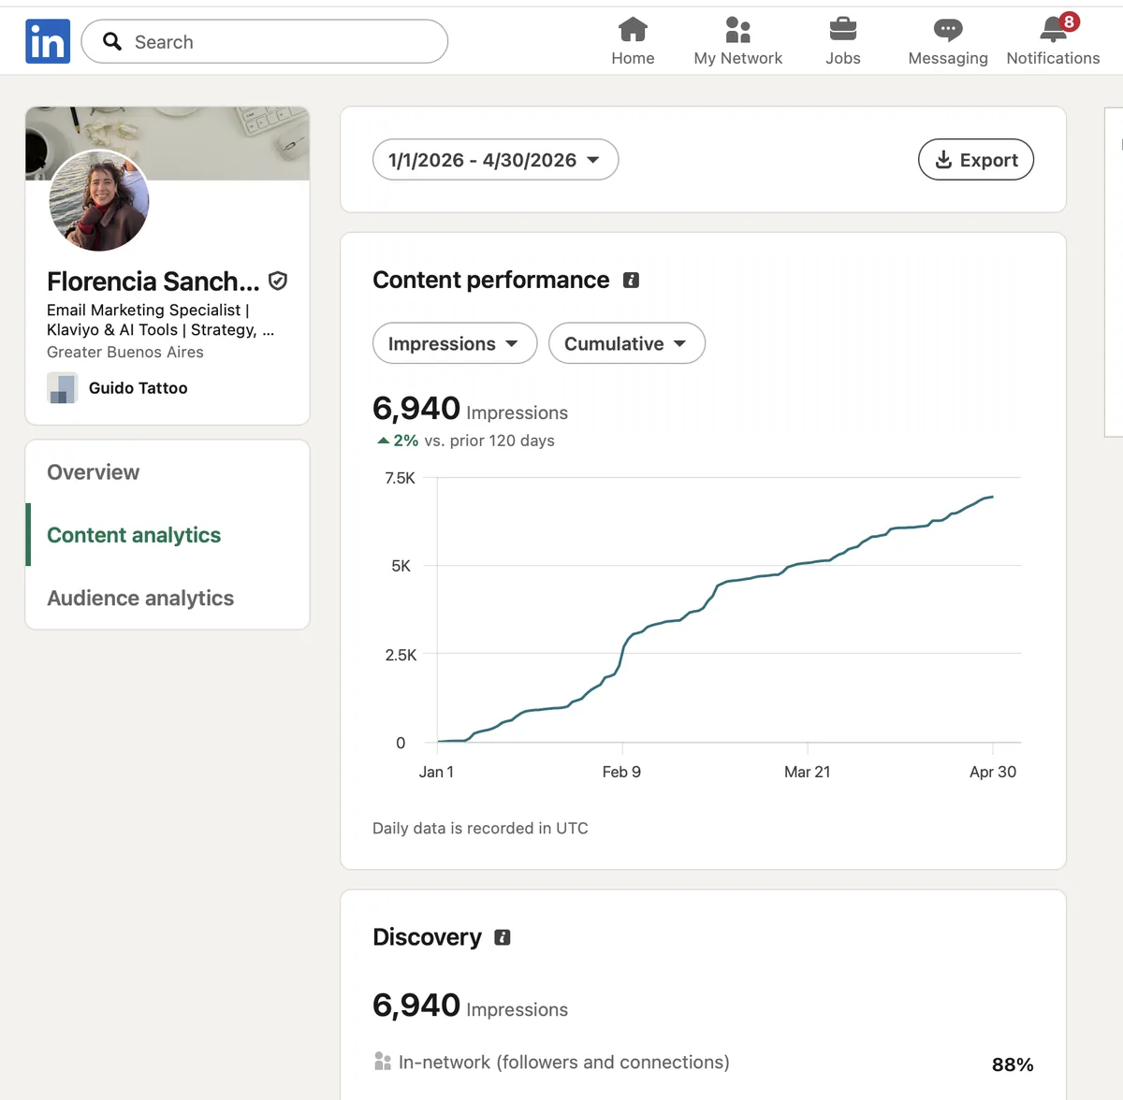Open Florencia Sanch... profile name link

153,282
